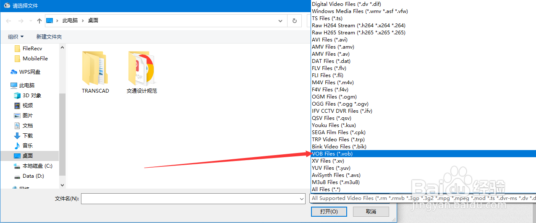Choose M3u8 Files (*.m3u8) filter
This screenshot has width=536, height=223.
point(424,182)
